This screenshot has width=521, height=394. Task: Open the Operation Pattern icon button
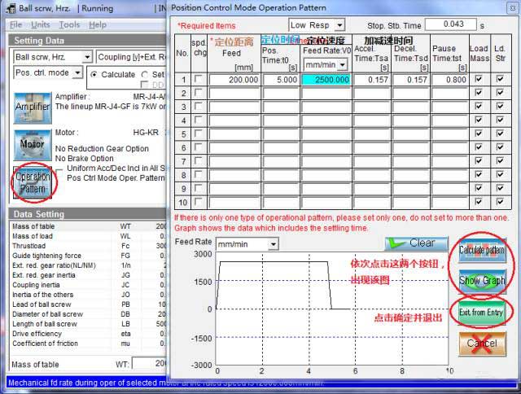click(33, 182)
